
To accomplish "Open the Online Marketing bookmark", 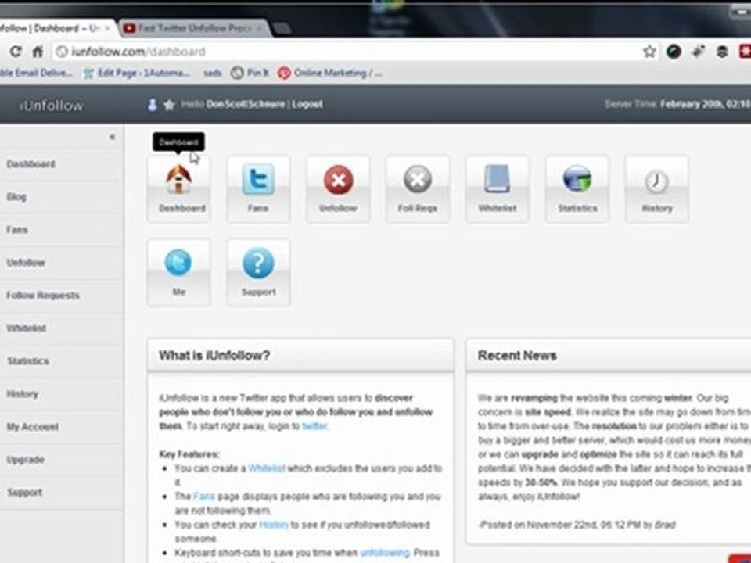I will coord(330,73).
